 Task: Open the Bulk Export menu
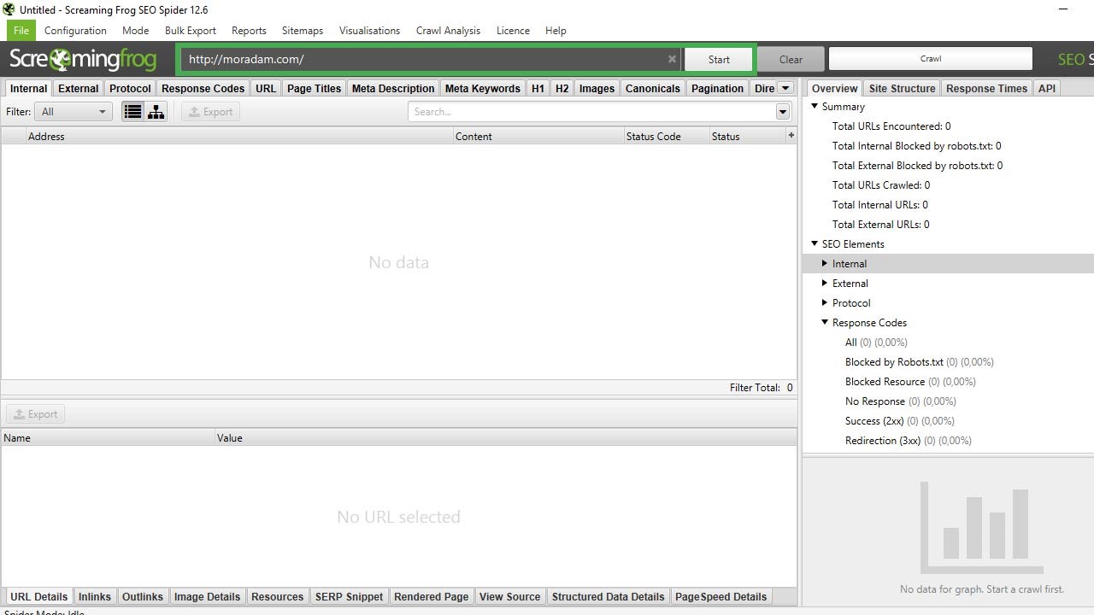pos(191,30)
